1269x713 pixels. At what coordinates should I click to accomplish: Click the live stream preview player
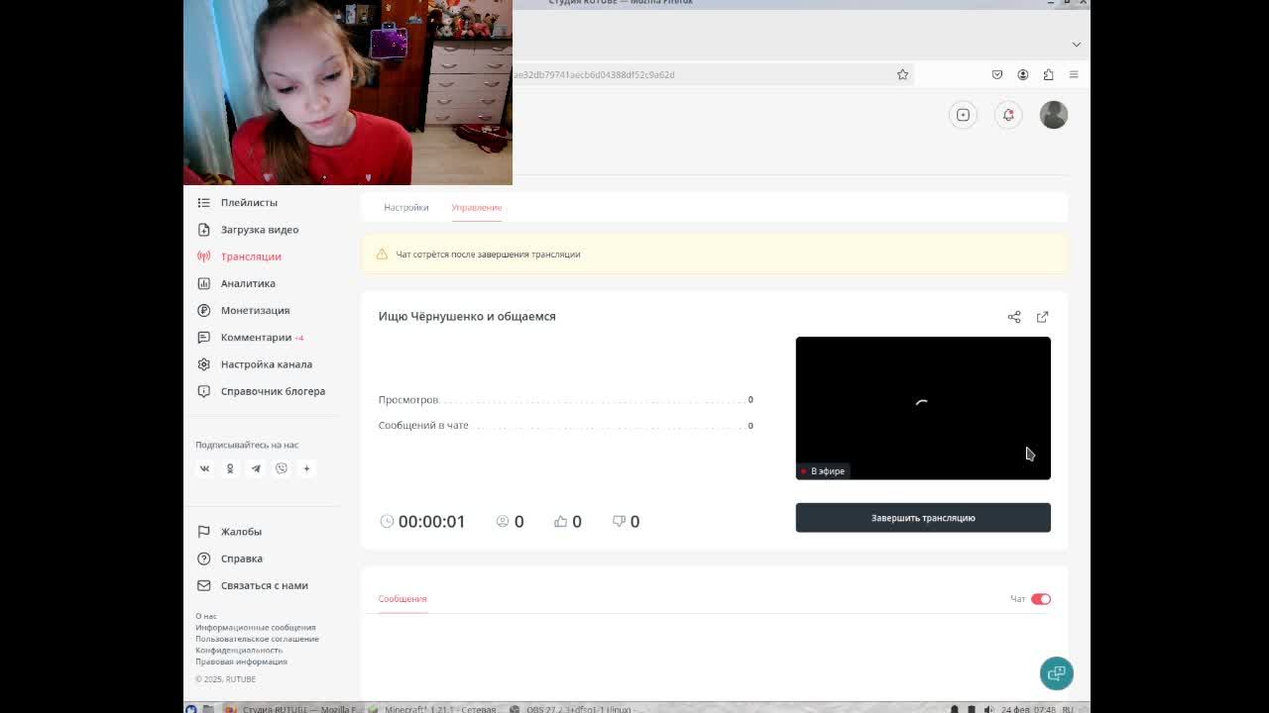click(923, 408)
